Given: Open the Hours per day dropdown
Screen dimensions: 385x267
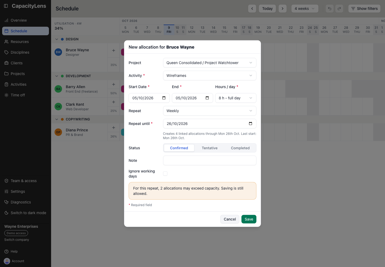Looking at the screenshot, I should [236, 98].
